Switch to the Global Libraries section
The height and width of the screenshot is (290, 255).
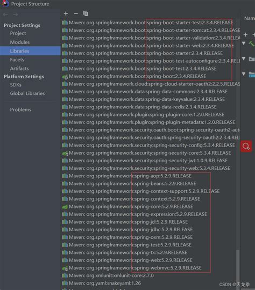pyautogui.click(x=27, y=93)
